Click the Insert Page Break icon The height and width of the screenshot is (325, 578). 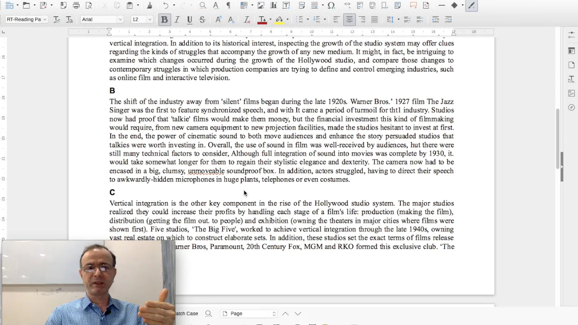point(302,5)
